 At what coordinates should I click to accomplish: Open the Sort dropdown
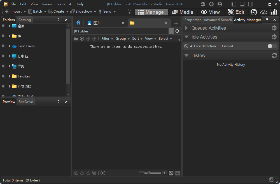(x=137, y=38)
